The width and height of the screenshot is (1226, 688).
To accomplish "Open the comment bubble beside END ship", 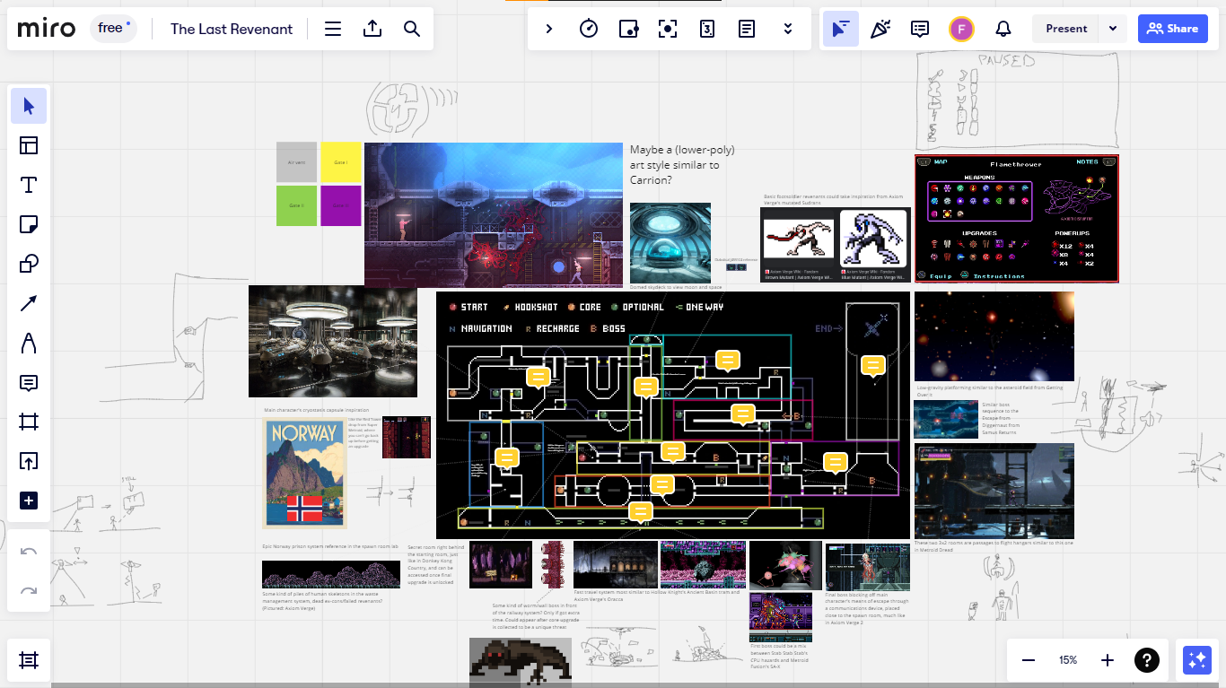I will click(x=873, y=365).
